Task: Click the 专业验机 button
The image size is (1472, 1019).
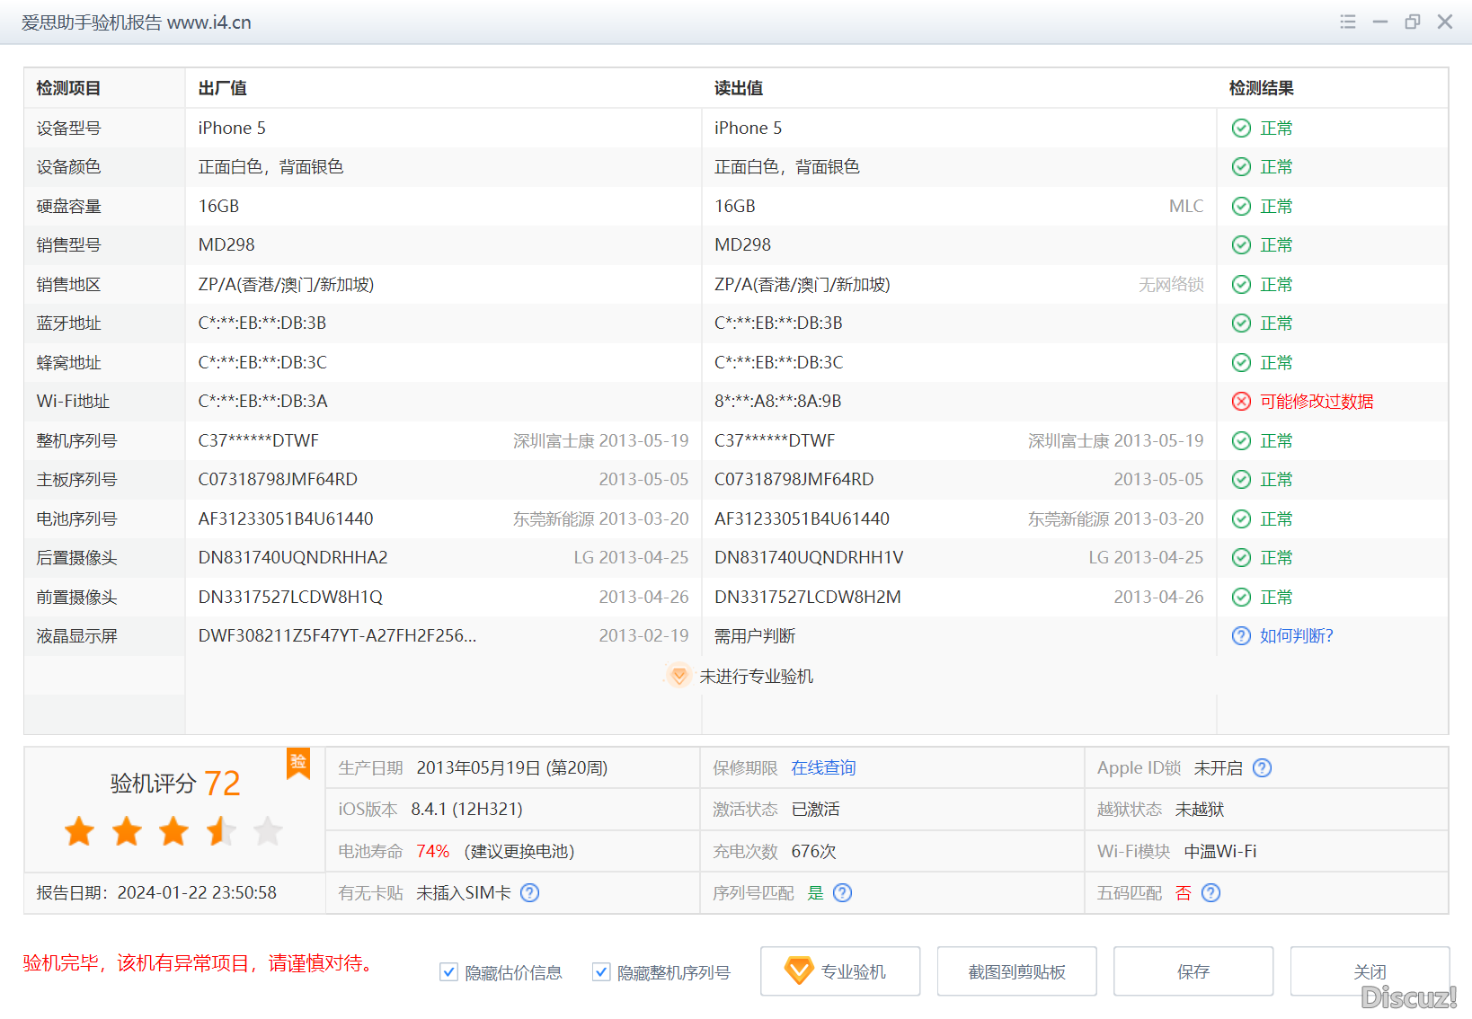Action: (840, 971)
